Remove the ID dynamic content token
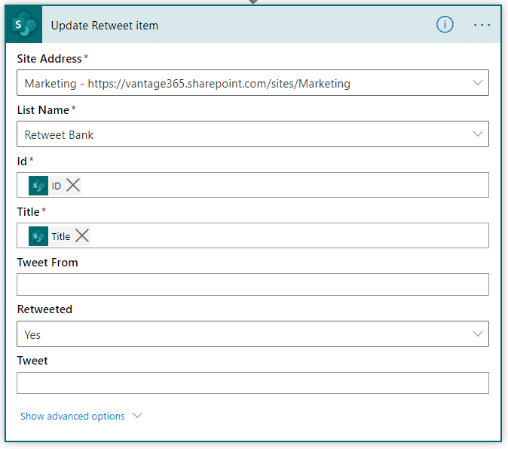 point(73,185)
